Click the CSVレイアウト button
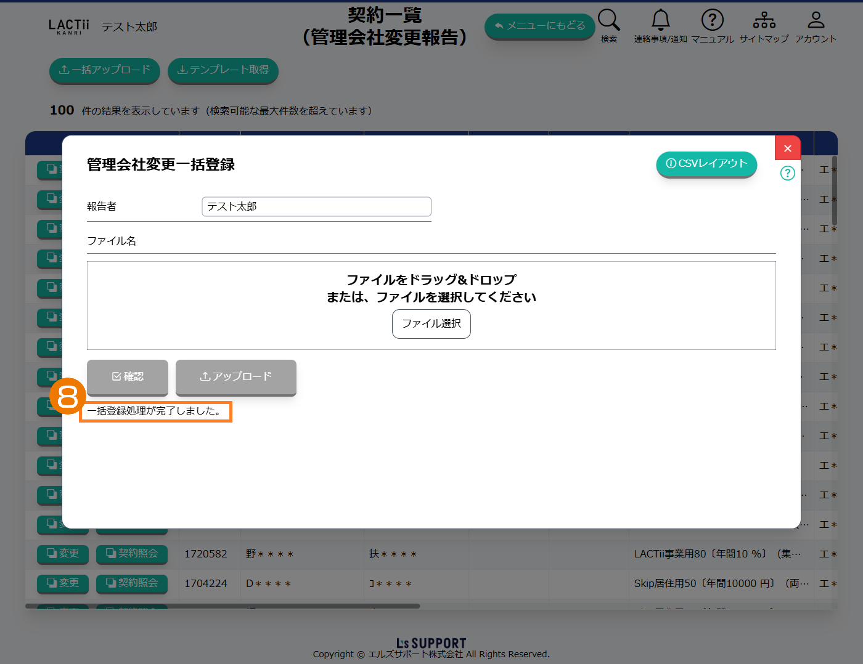 pos(706,164)
